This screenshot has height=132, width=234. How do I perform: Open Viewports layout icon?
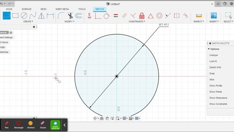[137, 118]
